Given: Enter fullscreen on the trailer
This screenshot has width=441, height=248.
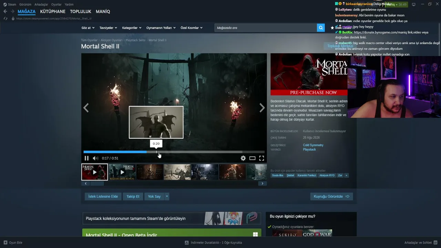Looking at the screenshot, I should 261,158.
